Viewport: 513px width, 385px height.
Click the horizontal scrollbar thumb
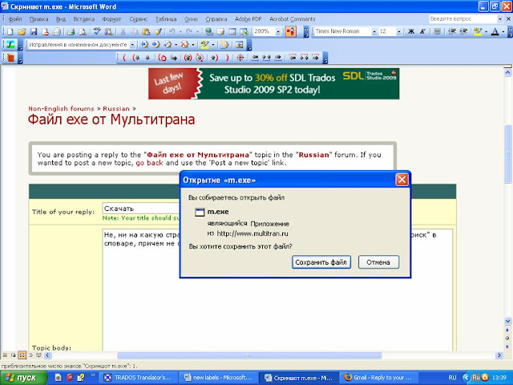[249, 355]
